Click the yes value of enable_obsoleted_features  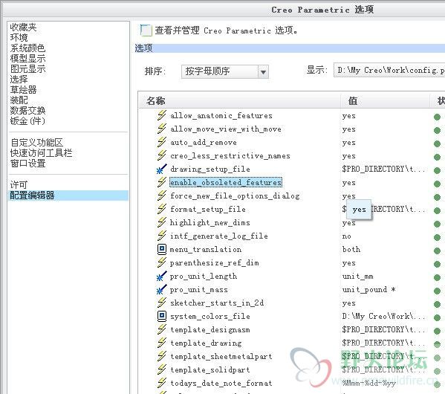coord(348,183)
